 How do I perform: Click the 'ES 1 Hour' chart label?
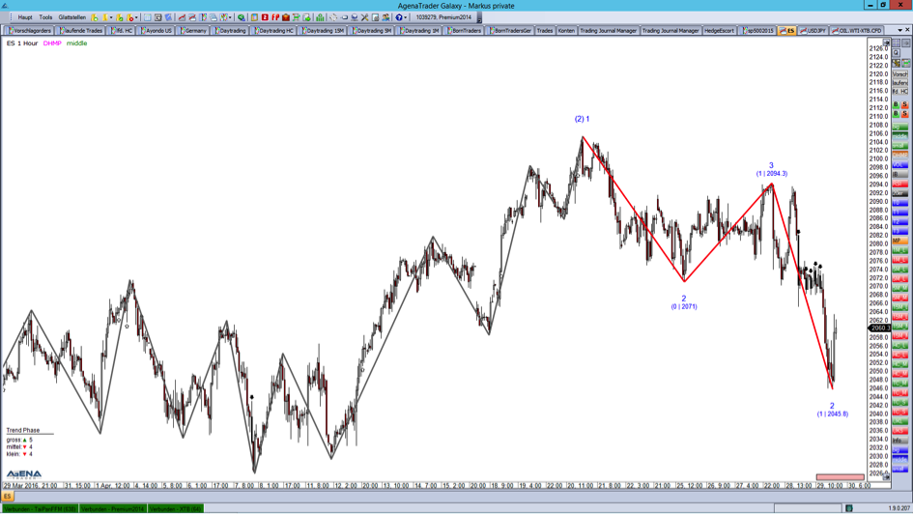[21, 43]
